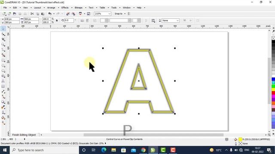Open the Effects menu
Screen dimensions: 275x154
pos(65,8)
